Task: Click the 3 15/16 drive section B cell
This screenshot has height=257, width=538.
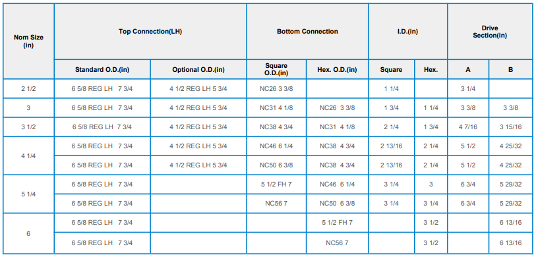Action: click(510, 127)
